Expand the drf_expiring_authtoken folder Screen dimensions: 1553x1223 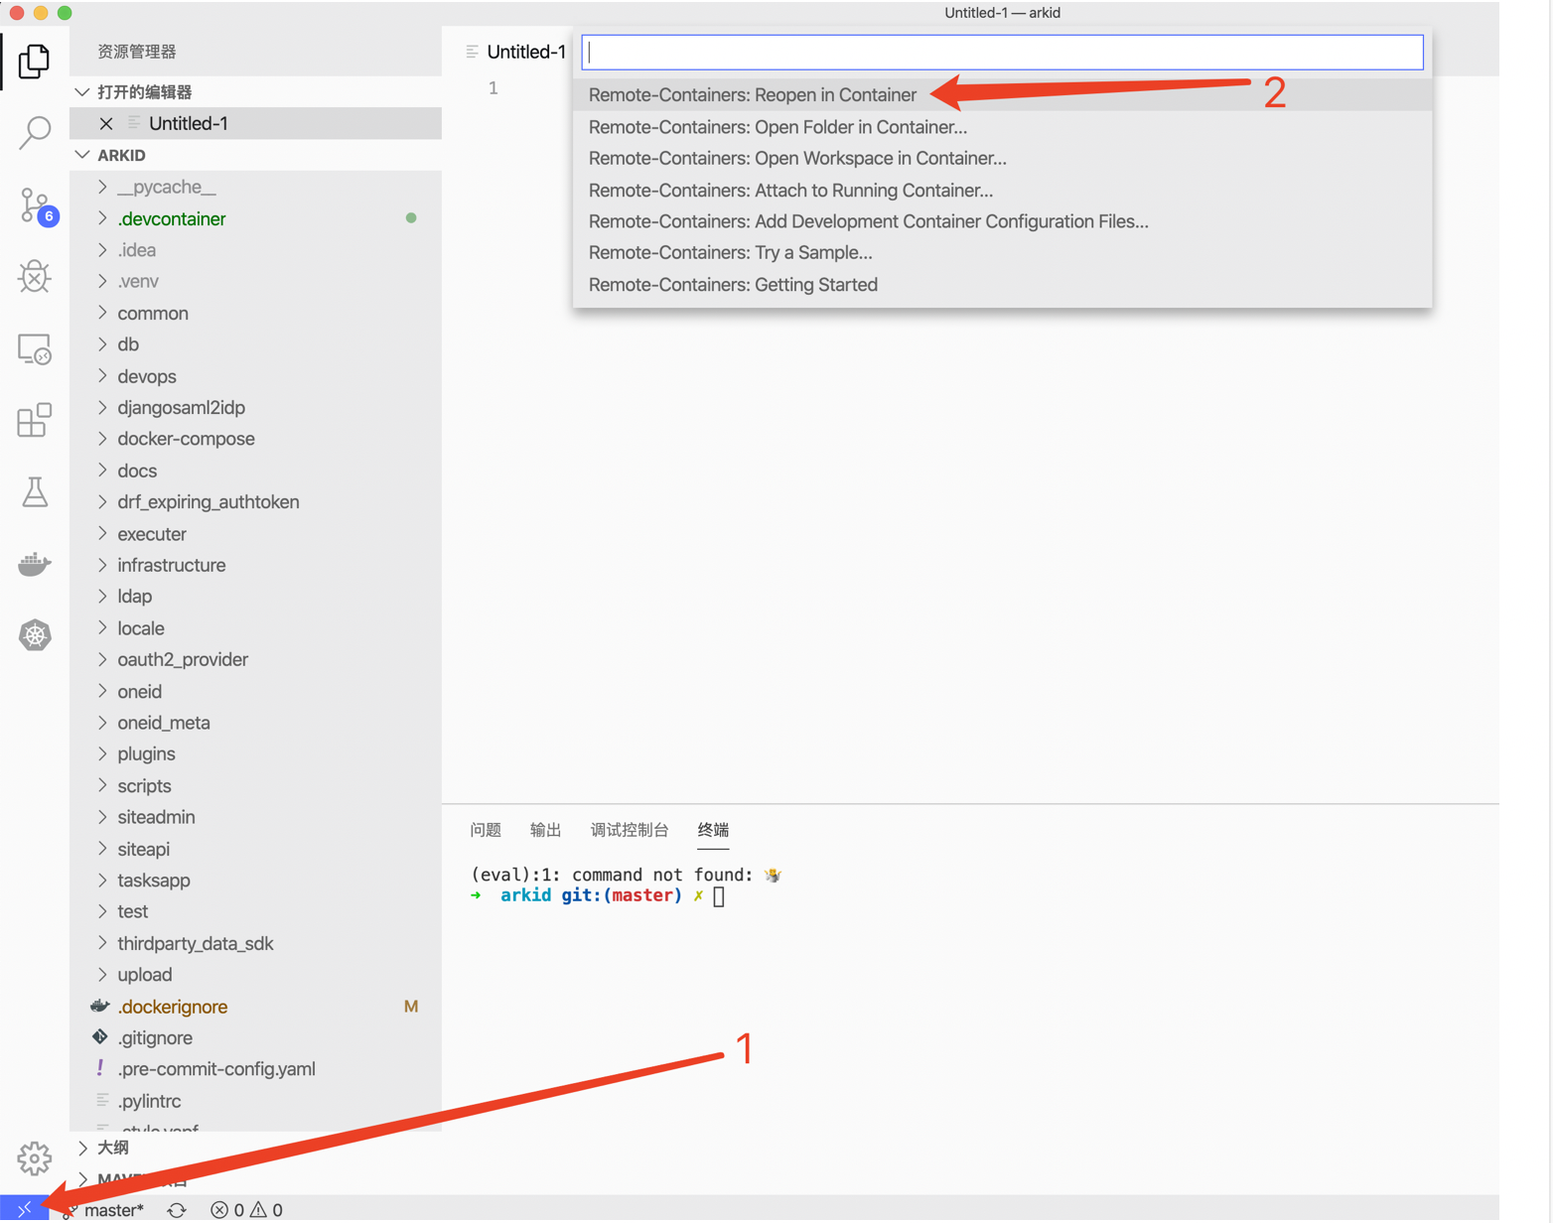pos(255,502)
